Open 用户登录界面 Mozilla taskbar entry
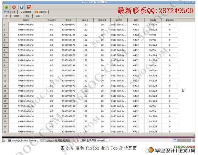198x155 pixels. tap(93, 140)
